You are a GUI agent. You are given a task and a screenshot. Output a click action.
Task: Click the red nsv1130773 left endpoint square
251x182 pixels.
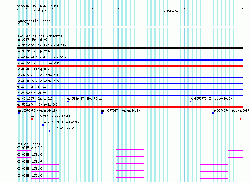coord(32,119)
